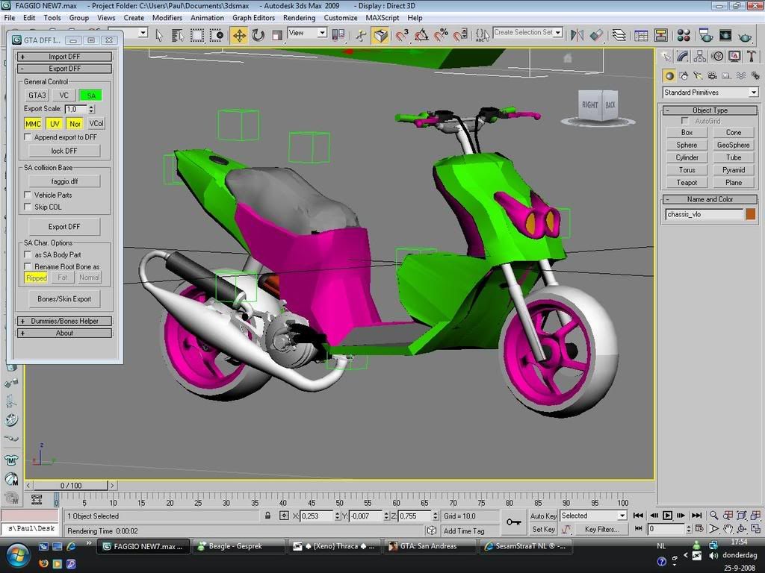Expand the Import DFF rollout

64,57
